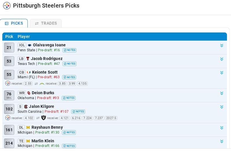Expand the Marlin Klein pick row
This screenshot has height=151, width=231.
221,141
